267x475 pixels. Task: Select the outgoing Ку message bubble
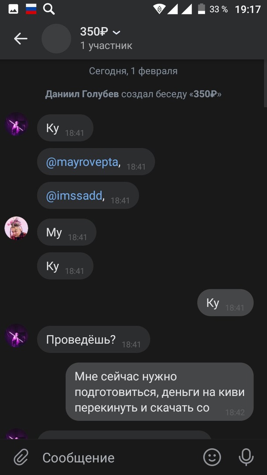[x=225, y=303]
